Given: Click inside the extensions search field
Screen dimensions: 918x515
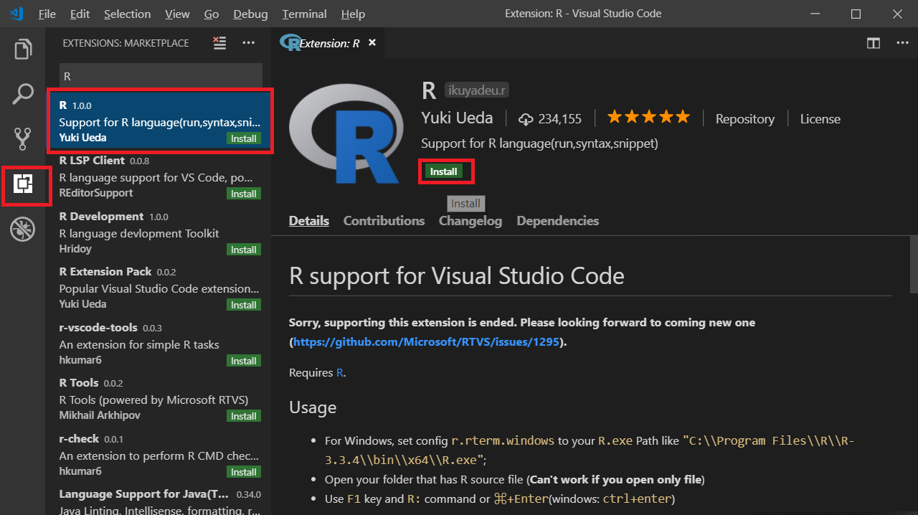Looking at the screenshot, I should tap(161, 76).
